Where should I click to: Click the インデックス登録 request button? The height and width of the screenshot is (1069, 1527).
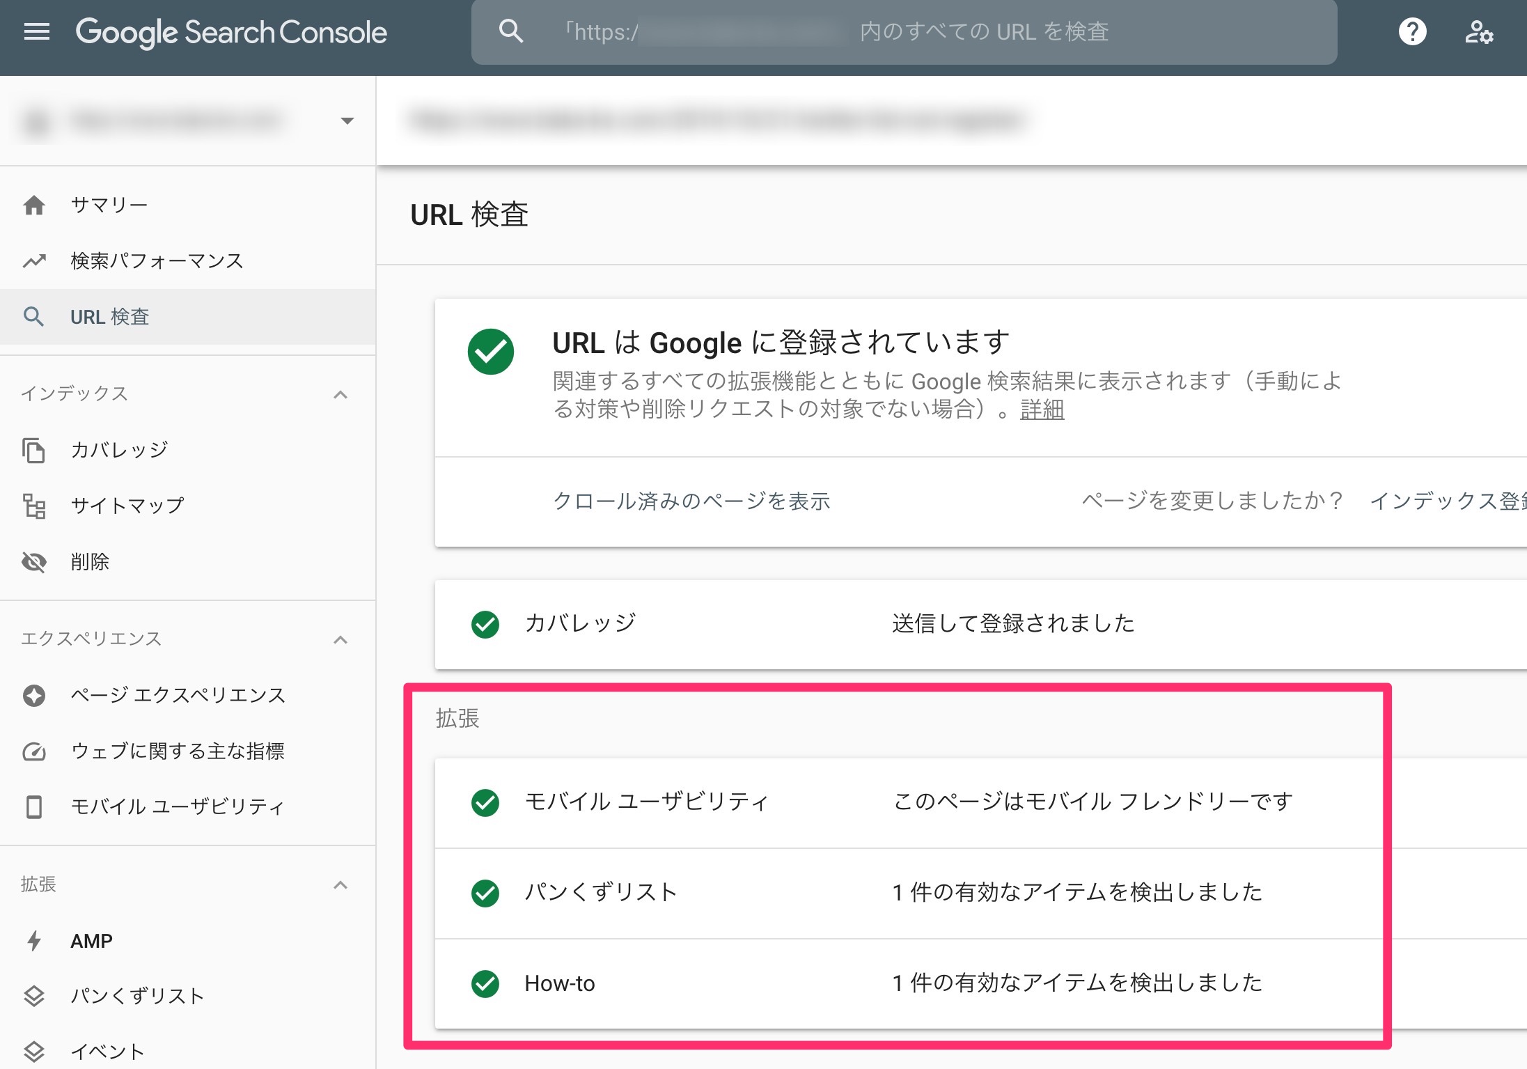coord(1448,501)
